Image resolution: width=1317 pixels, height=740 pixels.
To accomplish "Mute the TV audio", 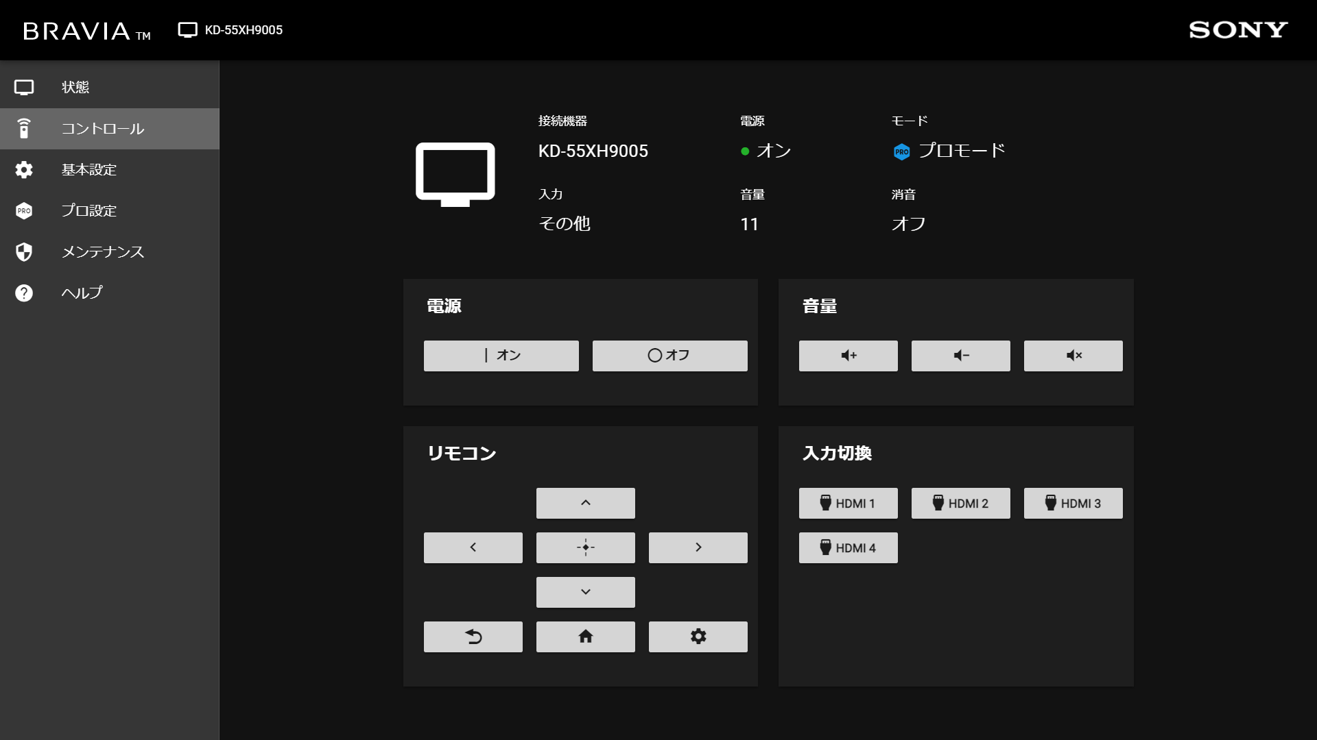I will tap(1073, 356).
